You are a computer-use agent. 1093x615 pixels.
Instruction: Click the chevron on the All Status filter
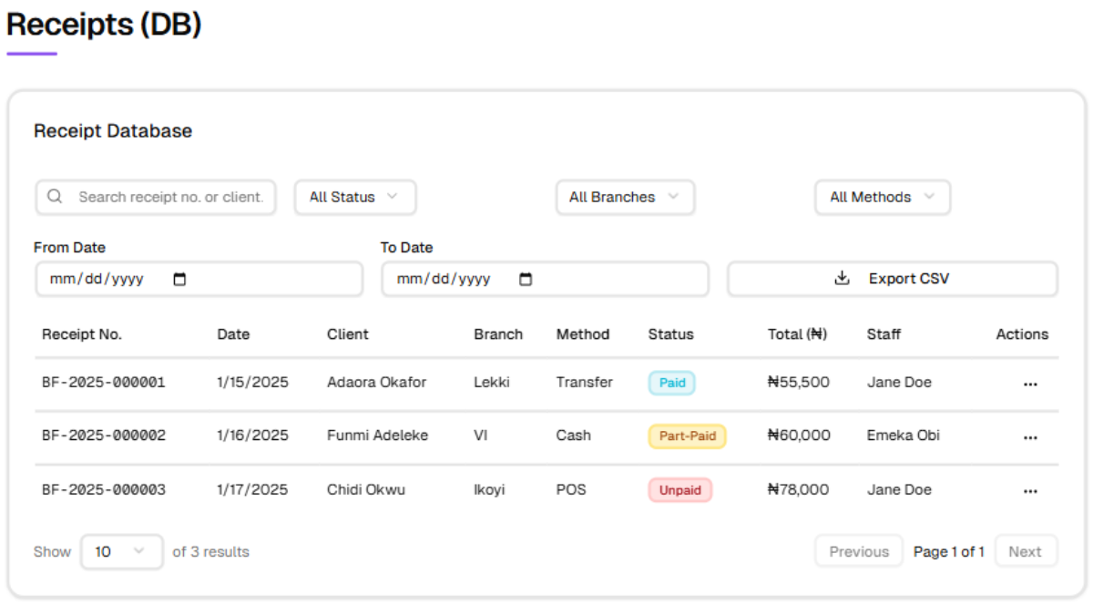pyautogui.click(x=392, y=197)
